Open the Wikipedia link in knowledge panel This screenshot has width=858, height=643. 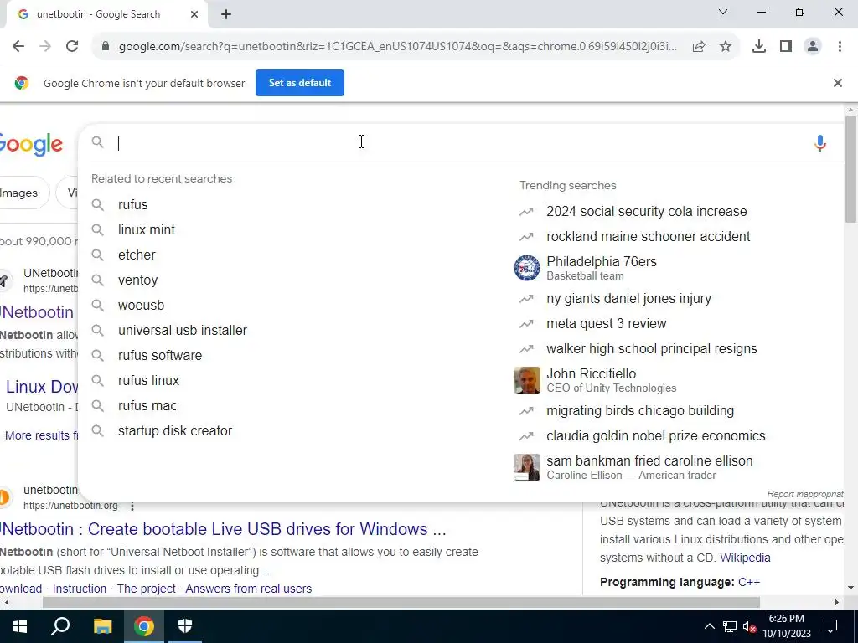pos(745,558)
